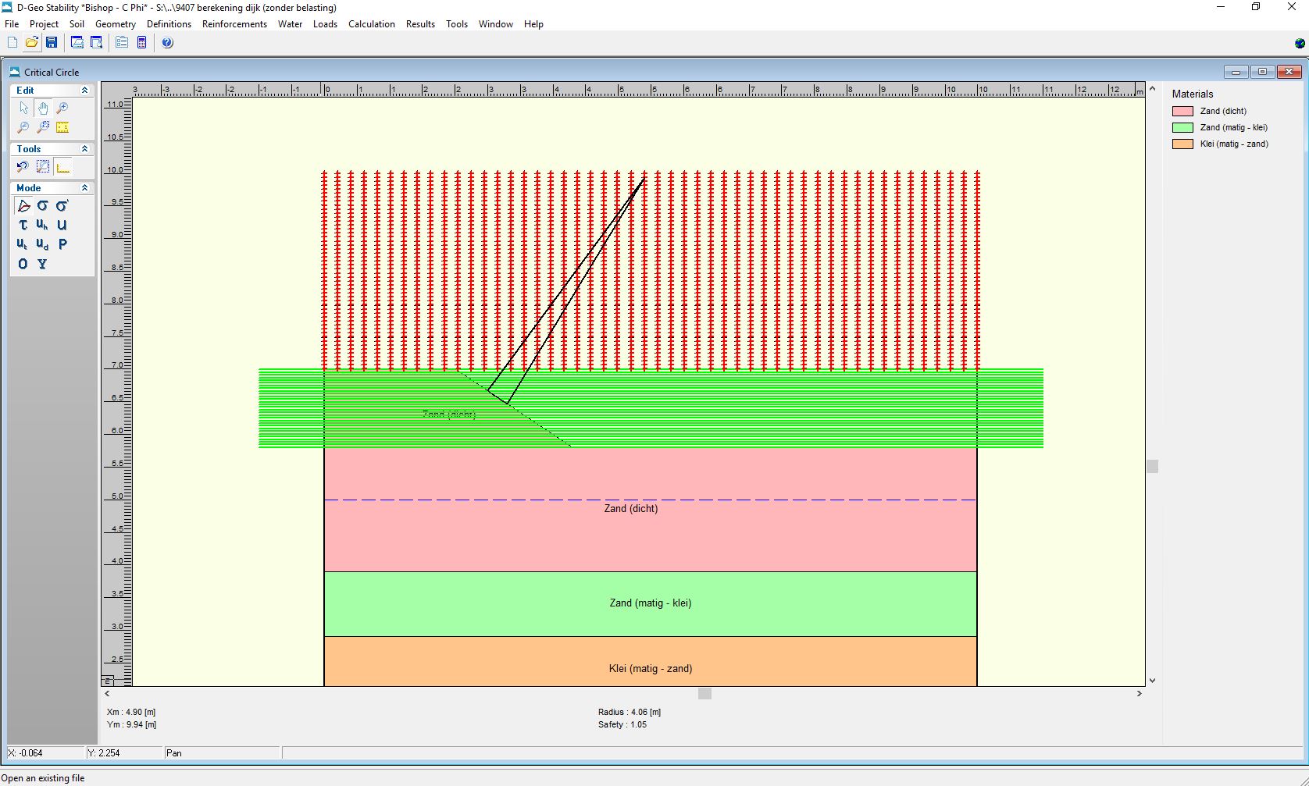1309x786 pixels.
Task: Toggle the same scale axes tool
Action: [62, 167]
